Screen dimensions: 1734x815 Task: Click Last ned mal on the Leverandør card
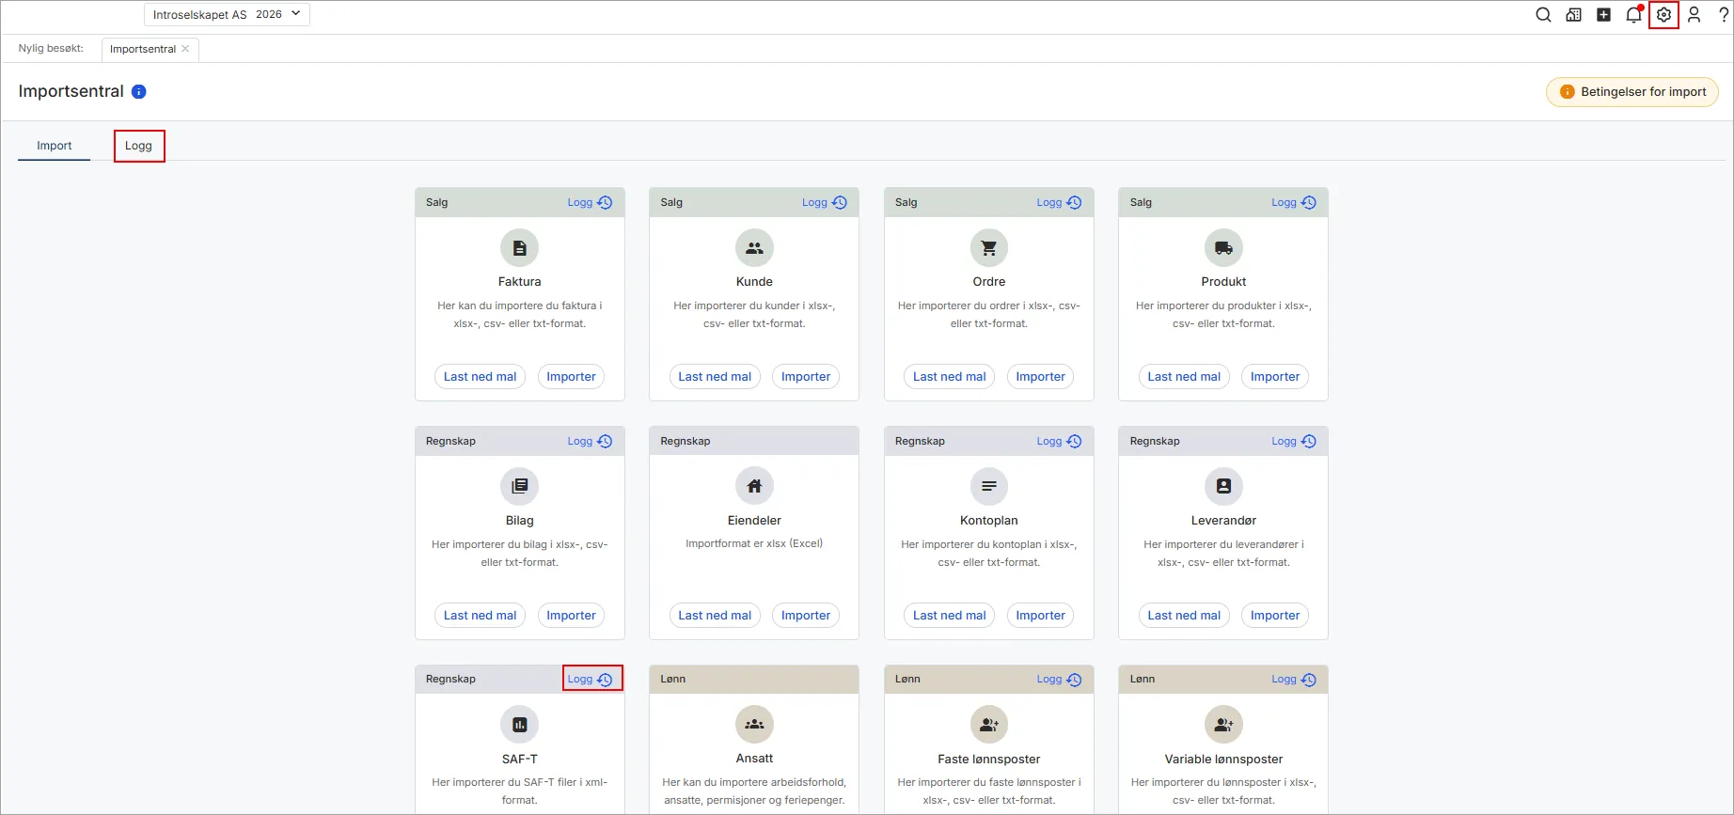[1184, 616]
